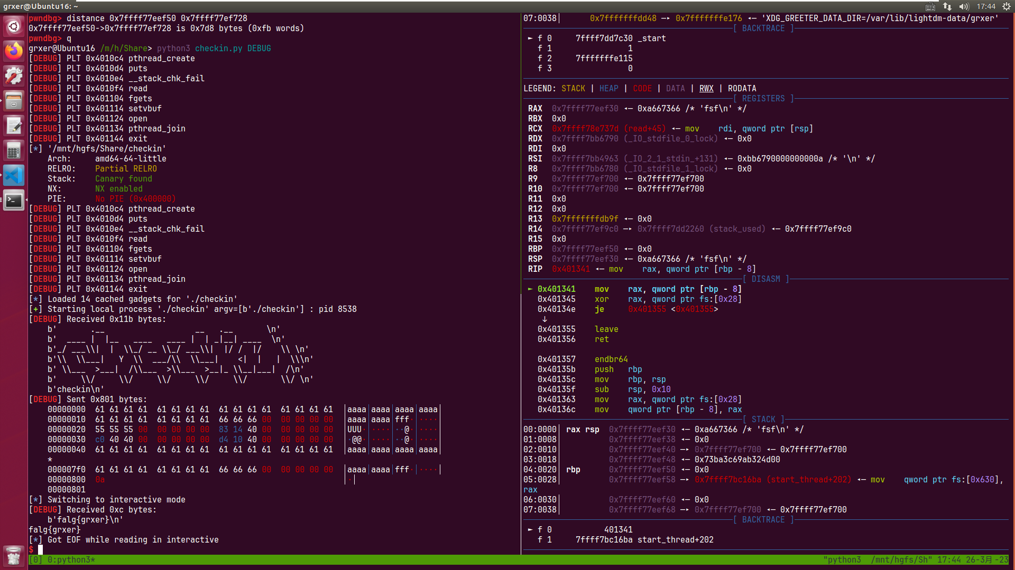Open the session gear menu
Image resolution: width=1015 pixels, height=570 pixels.
pos(1006,6)
